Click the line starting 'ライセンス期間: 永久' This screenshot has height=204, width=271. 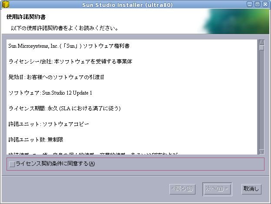(x=64, y=109)
